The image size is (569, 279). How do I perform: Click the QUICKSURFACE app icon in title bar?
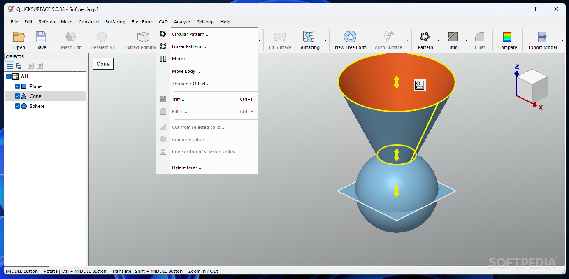tap(11, 9)
